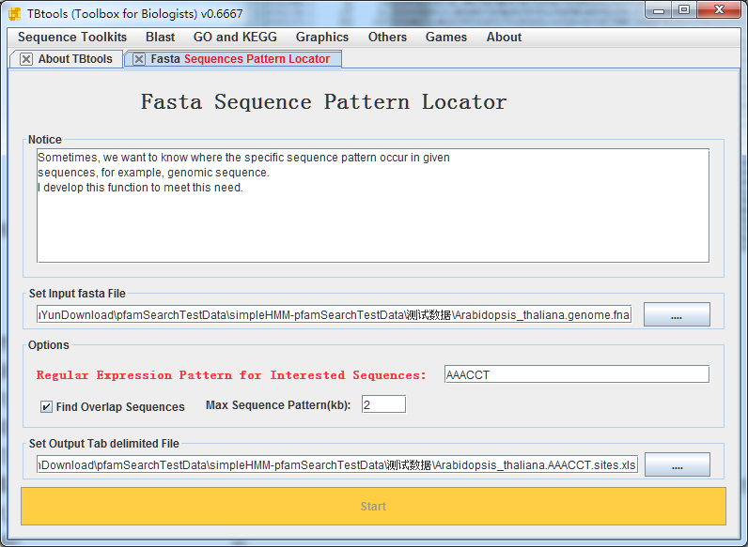Click the 'Max Sequence Pattern(kb):' label

click(x=278, y=405)
